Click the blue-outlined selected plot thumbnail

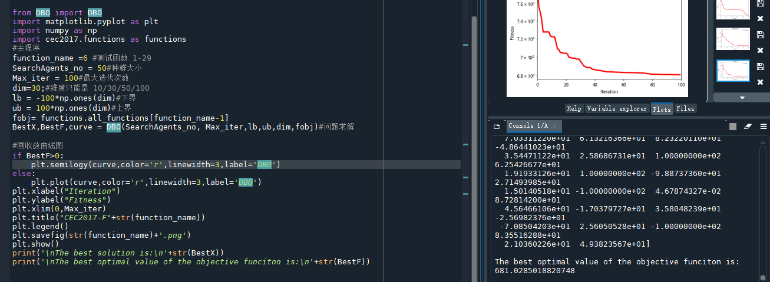(732, 71)
